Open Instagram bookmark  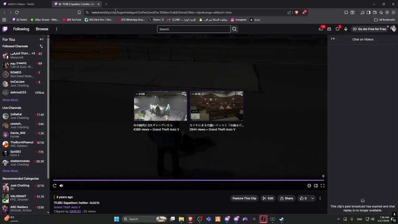pyautogui.click(x=238, y=20)
